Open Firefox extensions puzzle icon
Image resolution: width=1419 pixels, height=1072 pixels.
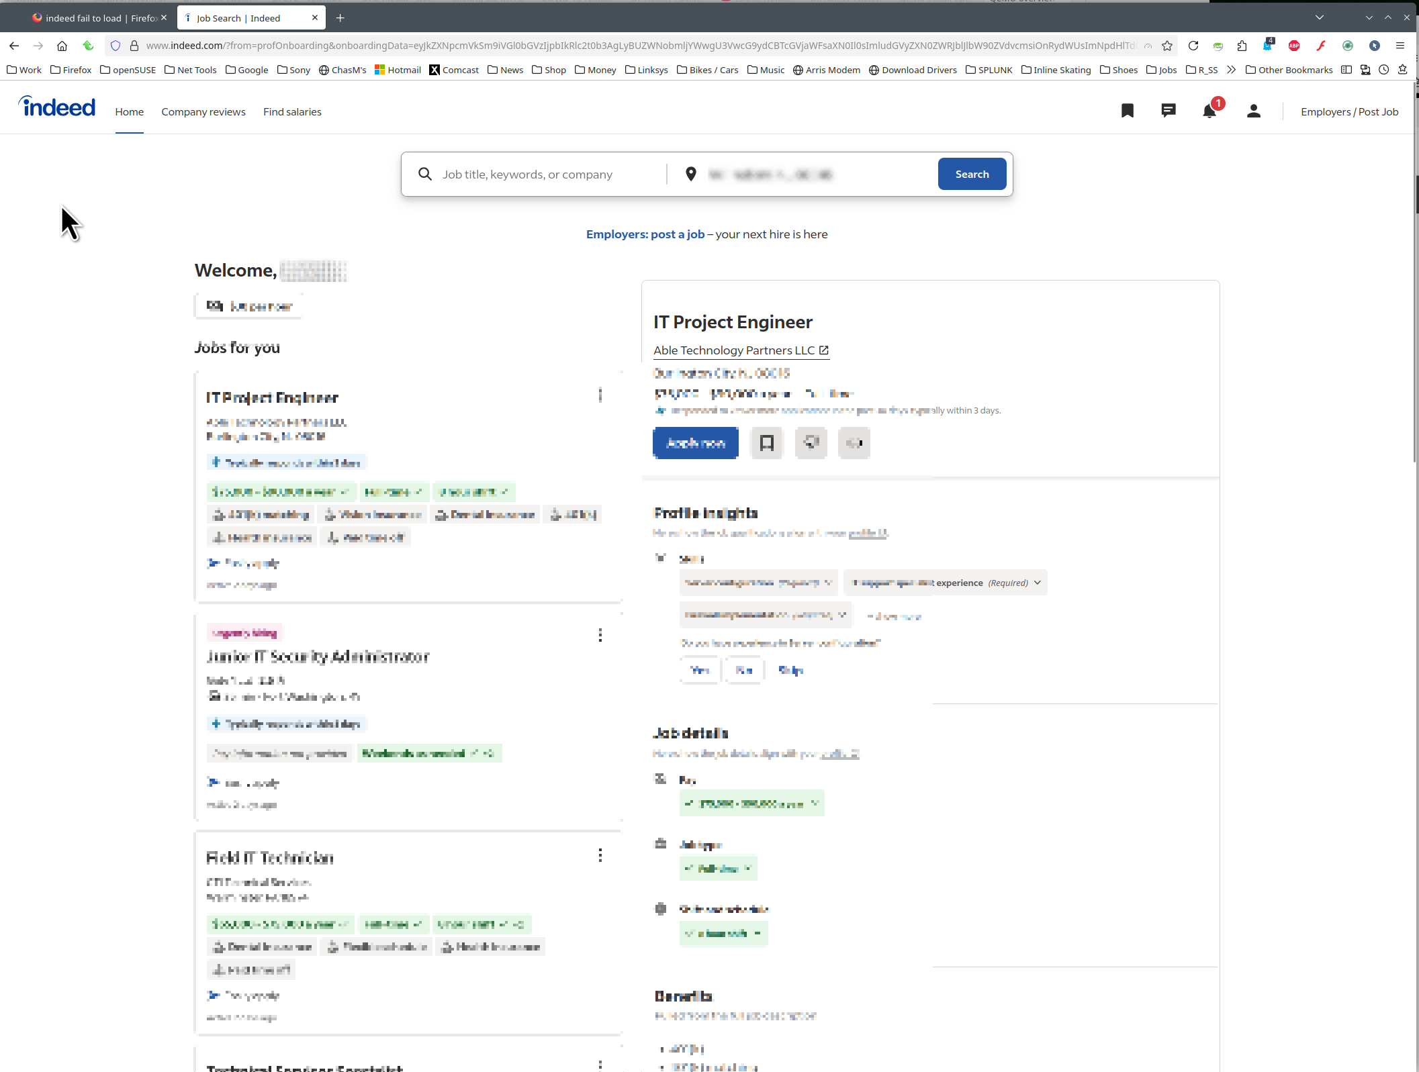pos(1242,46)
